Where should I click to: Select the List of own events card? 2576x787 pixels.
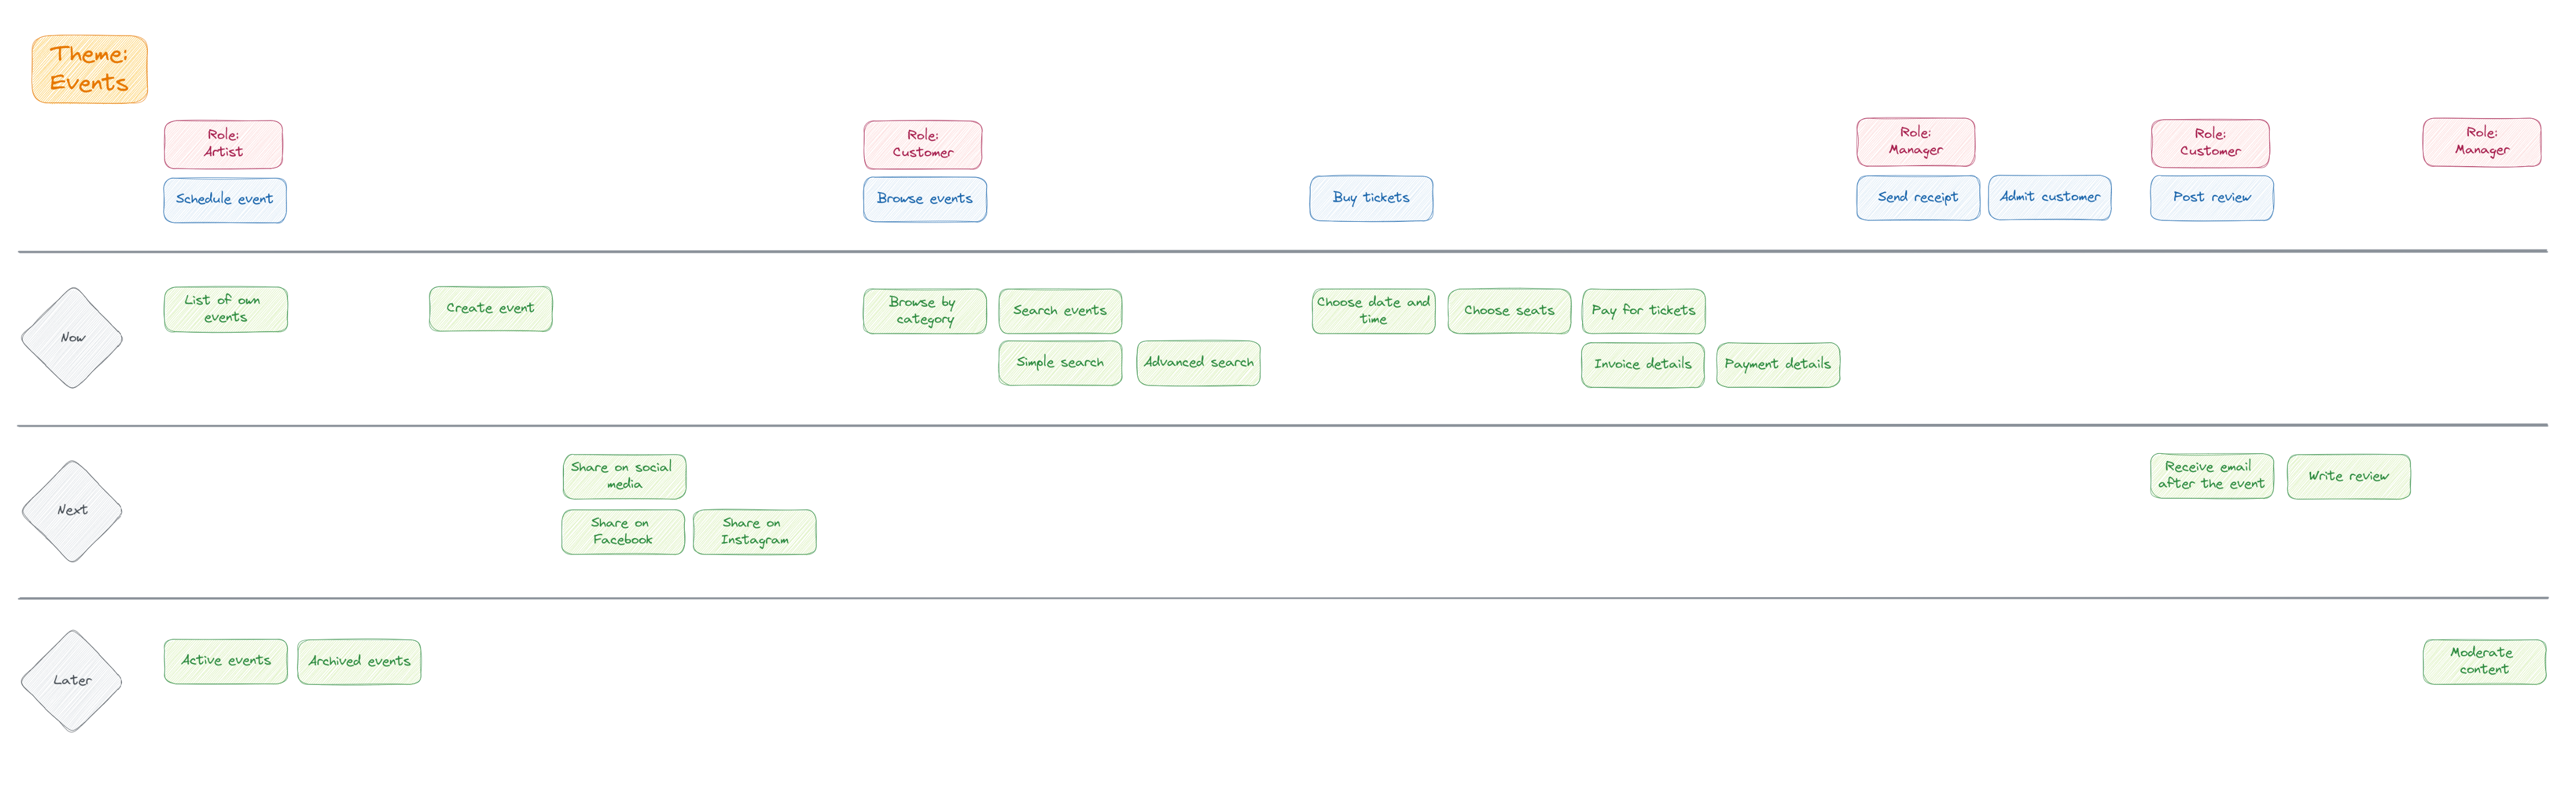click(225, 309)
